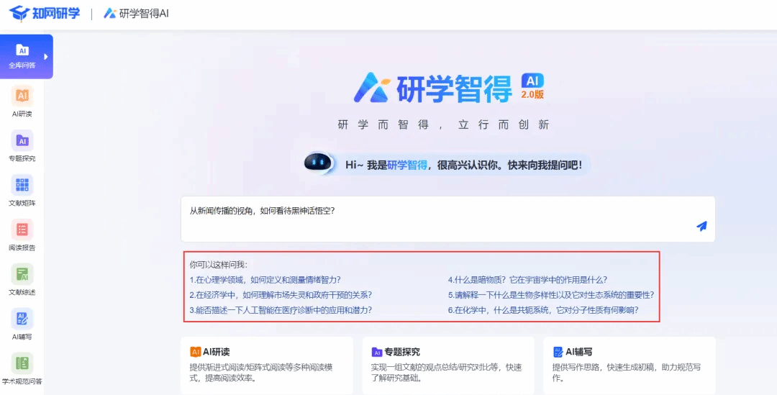Open the AI辅写 feature card
777x395 pixels.
tap(629, 365)
